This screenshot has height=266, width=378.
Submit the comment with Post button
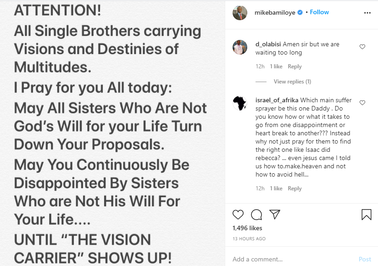tap(365, 259)
